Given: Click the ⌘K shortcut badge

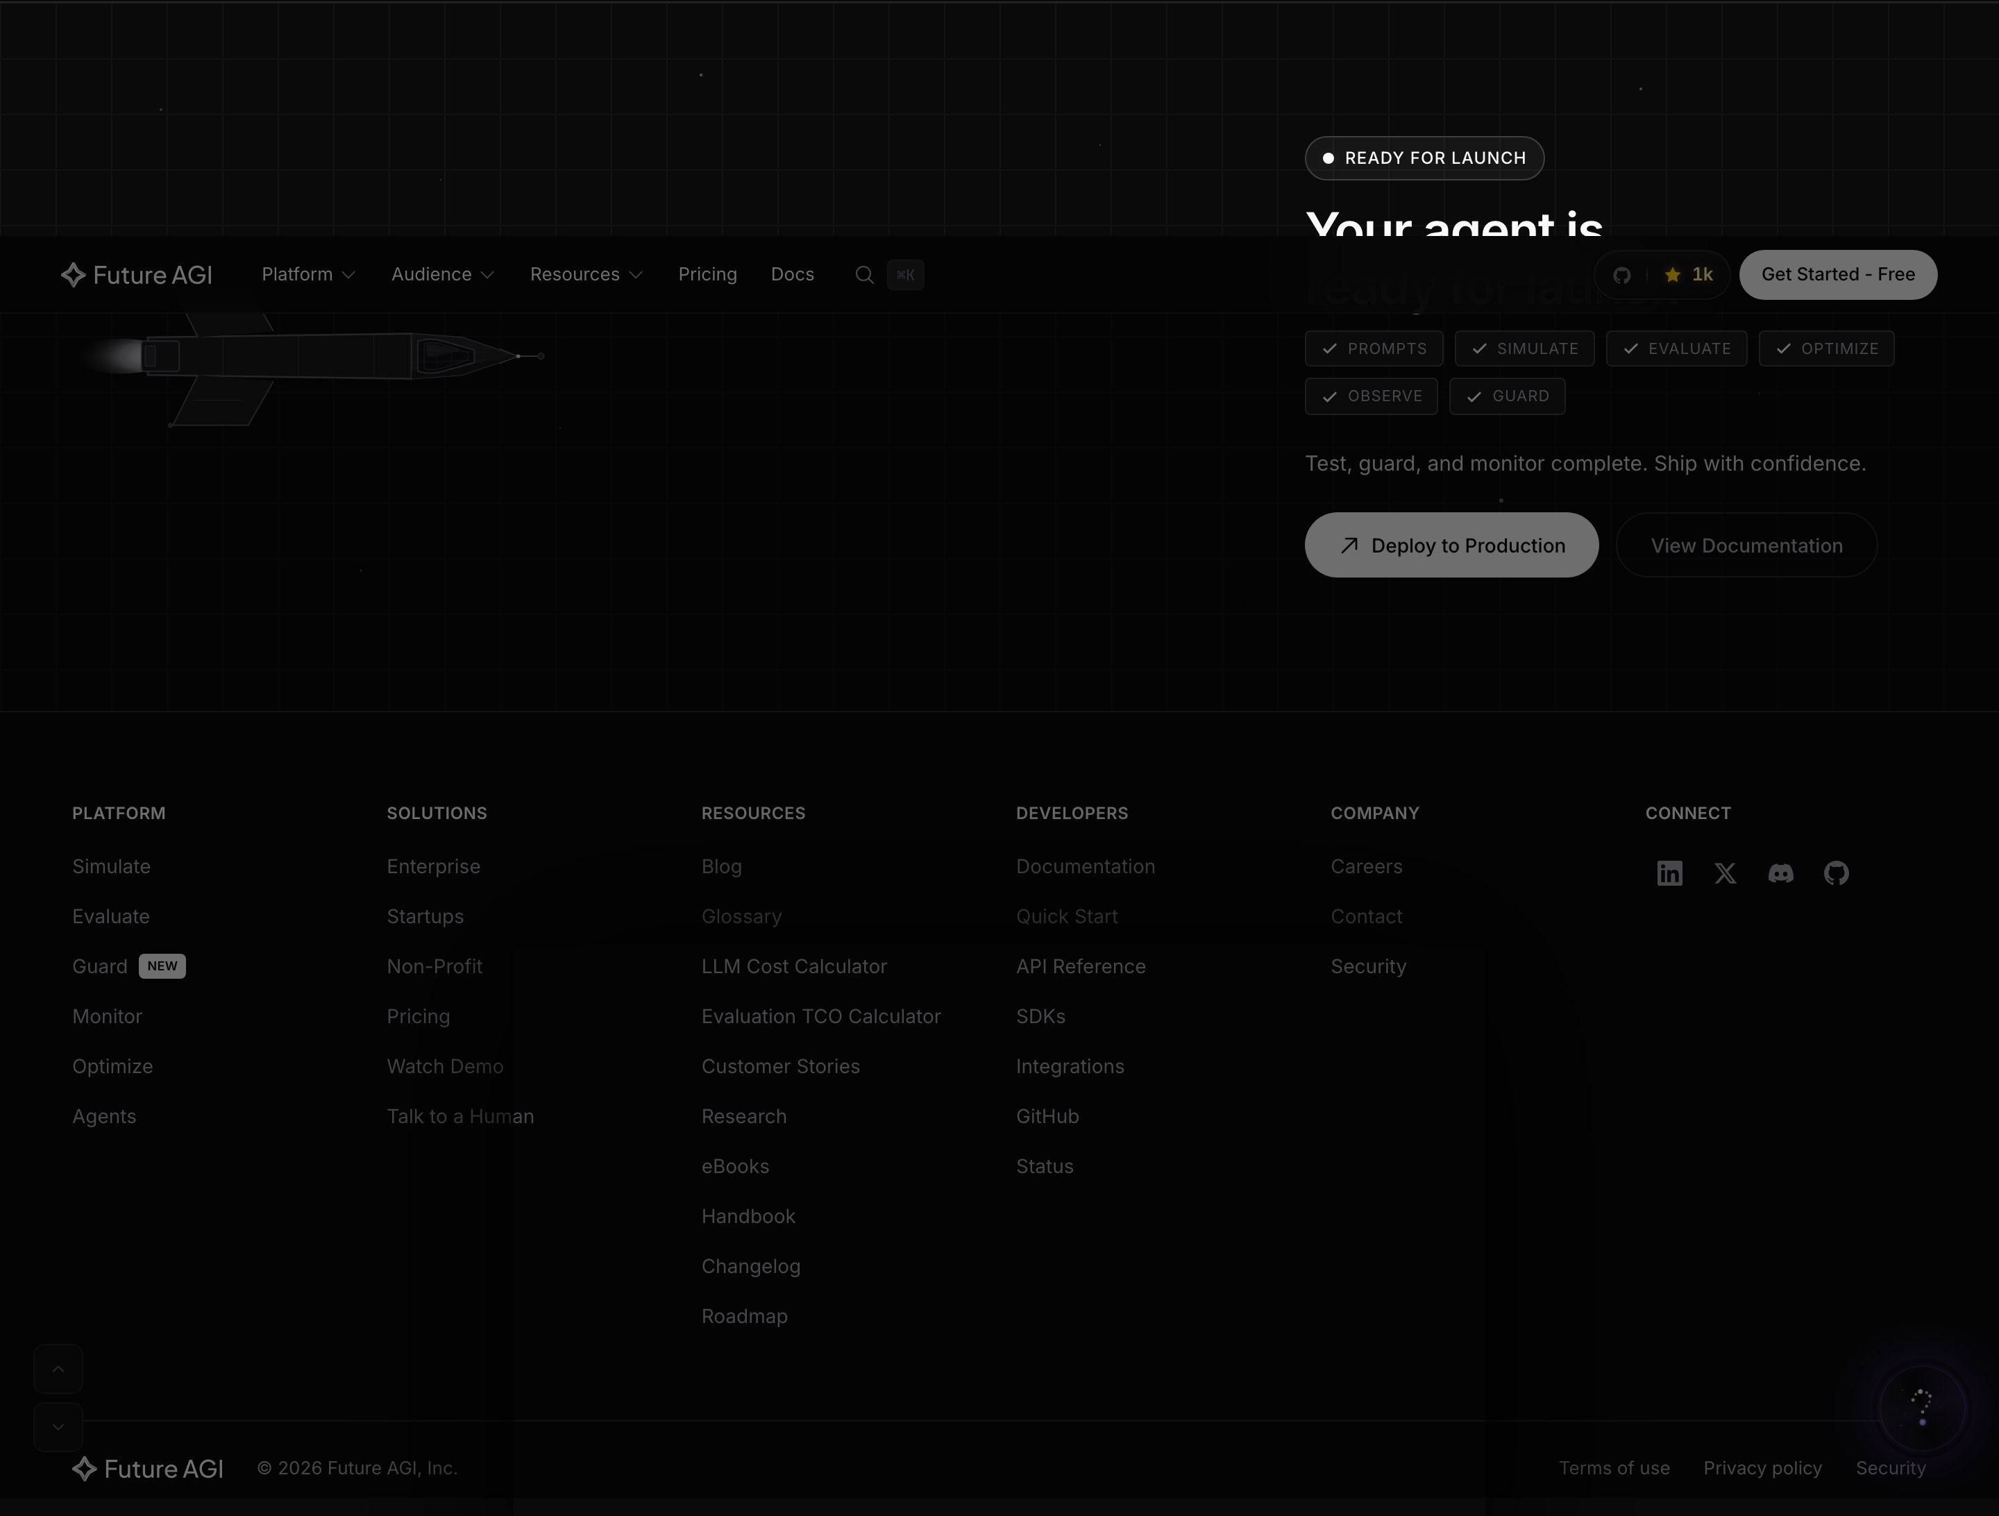Looking at the screenshot, I should pyautogui.click(x=906, y=275).
